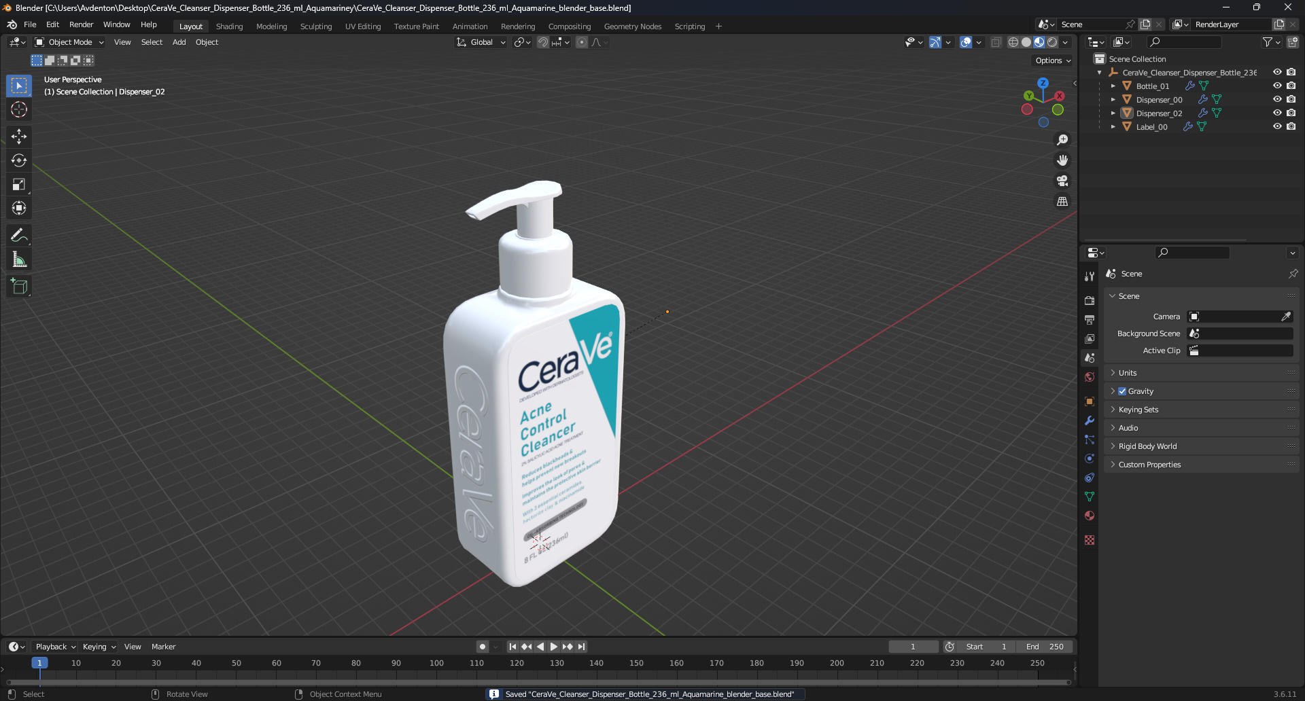Open the Global transform orientation dropdown

481,42
